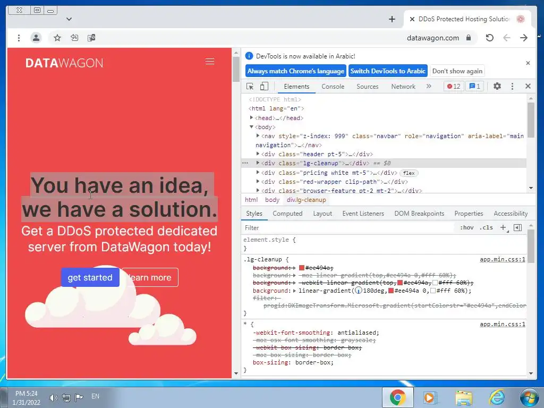Open the #ee494a swatch in linear-gradient 180deg line

pyautogui.click(x=391, y=291)
